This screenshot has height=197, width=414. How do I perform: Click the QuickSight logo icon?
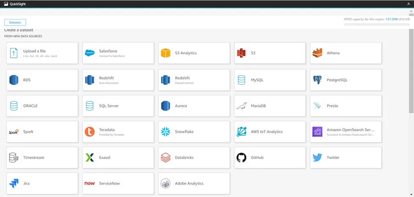point(6,4)
